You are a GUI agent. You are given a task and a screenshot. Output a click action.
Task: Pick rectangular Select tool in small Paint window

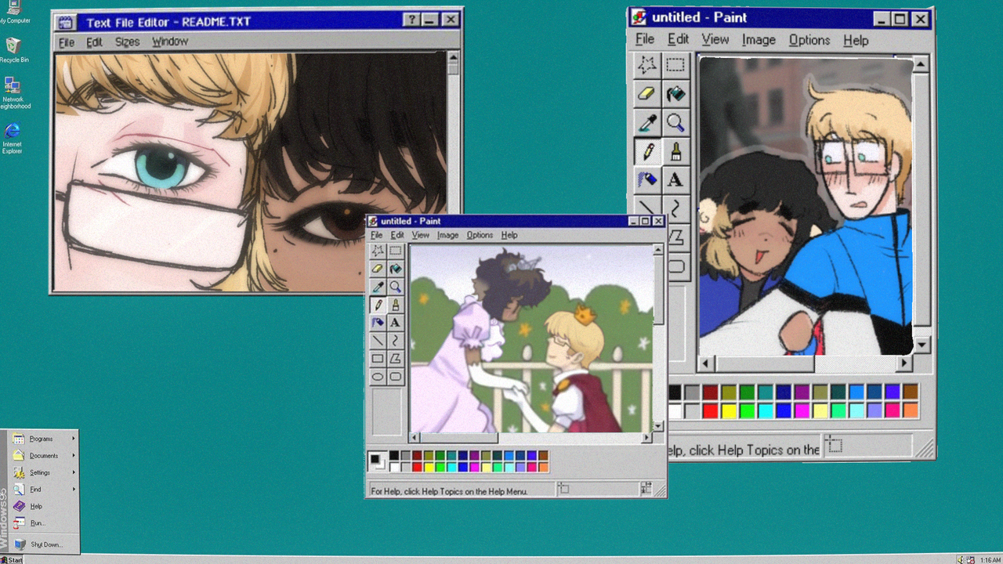395,251
